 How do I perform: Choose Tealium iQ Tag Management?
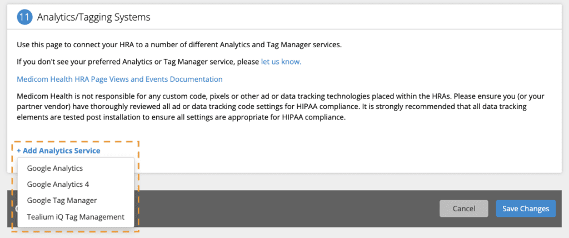click(x=76, y=217)
